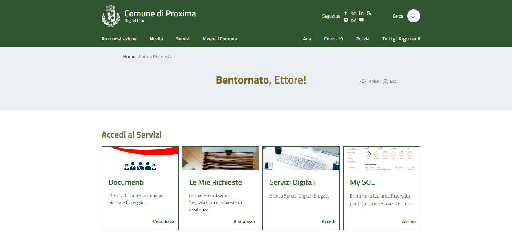Open Profilo settings link
This screenshot has height=242, width=512.
373,82
